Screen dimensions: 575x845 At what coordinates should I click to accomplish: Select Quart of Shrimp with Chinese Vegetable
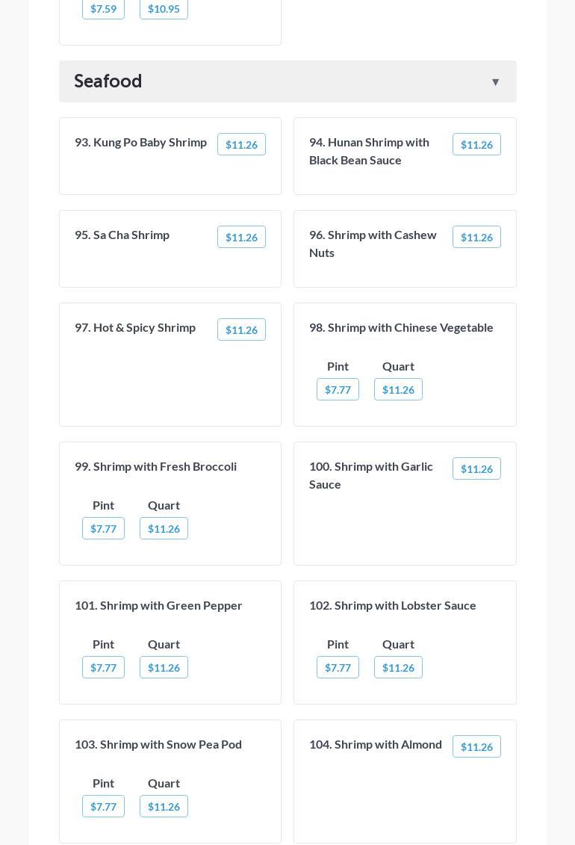(398, 390)
